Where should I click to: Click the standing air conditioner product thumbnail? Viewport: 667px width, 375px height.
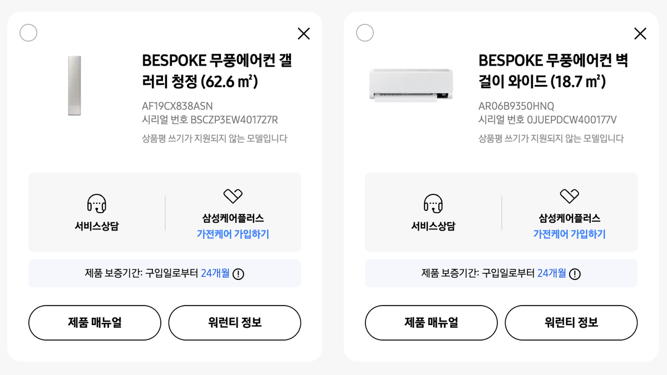click(75, 86)
